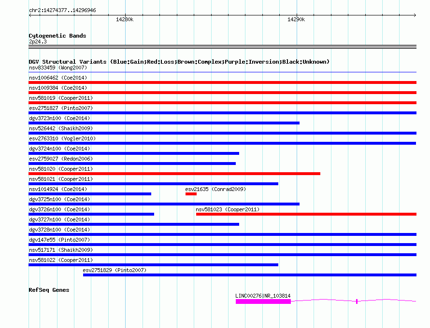430x328 pixels.
Task: Select the nsv581023 (Cooper2011) red loss bar
Action: [x=306, y=214]
